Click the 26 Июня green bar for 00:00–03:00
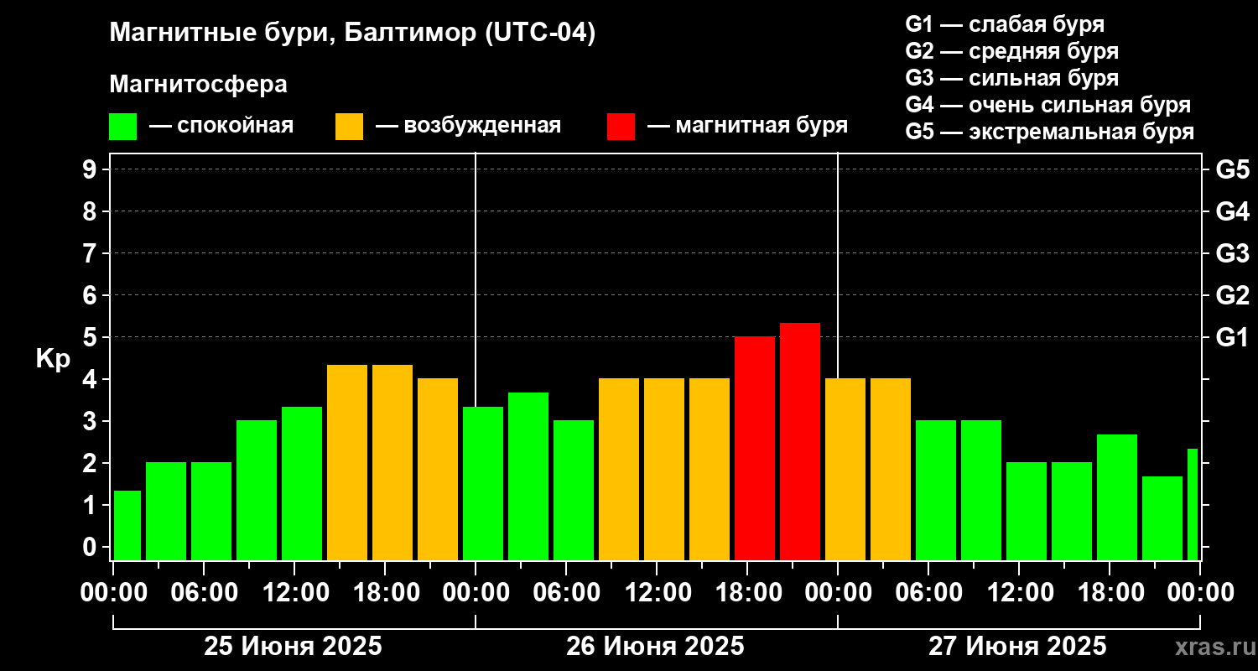Viewport: 1258px width, 671px height. pos(483,483)
